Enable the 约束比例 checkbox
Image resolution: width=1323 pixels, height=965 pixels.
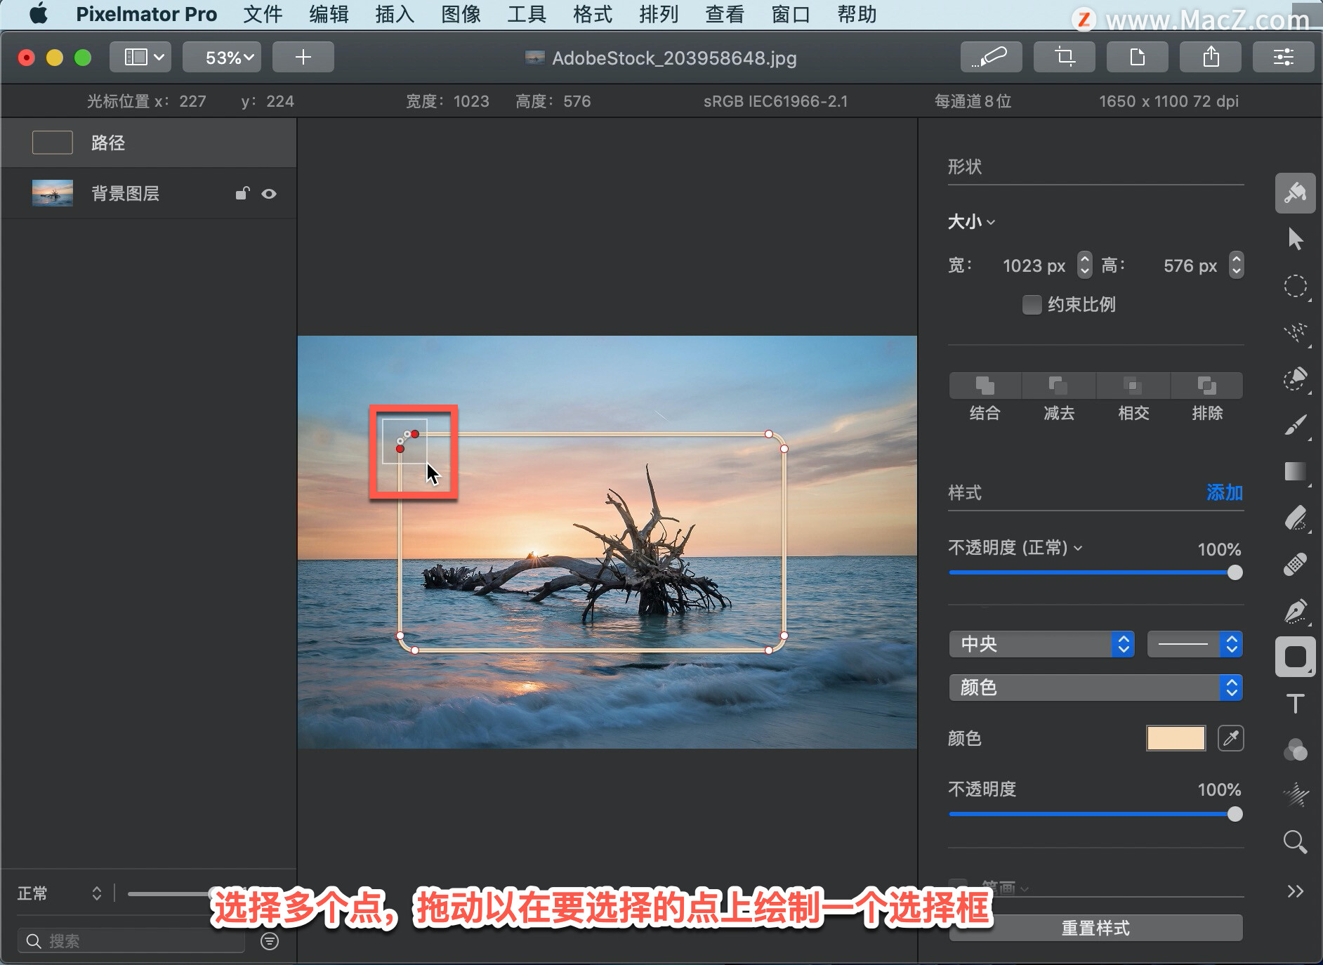tap(1032, 305)
